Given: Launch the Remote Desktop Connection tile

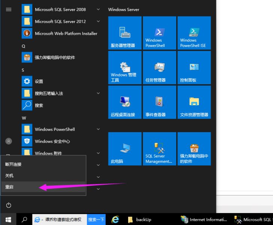Looking at the screenshot, I should [x=124, y=102].
